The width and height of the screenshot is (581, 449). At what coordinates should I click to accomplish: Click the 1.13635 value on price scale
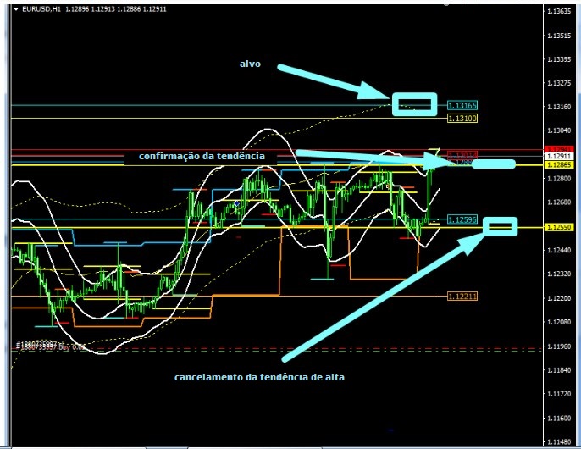coord(558,12)
